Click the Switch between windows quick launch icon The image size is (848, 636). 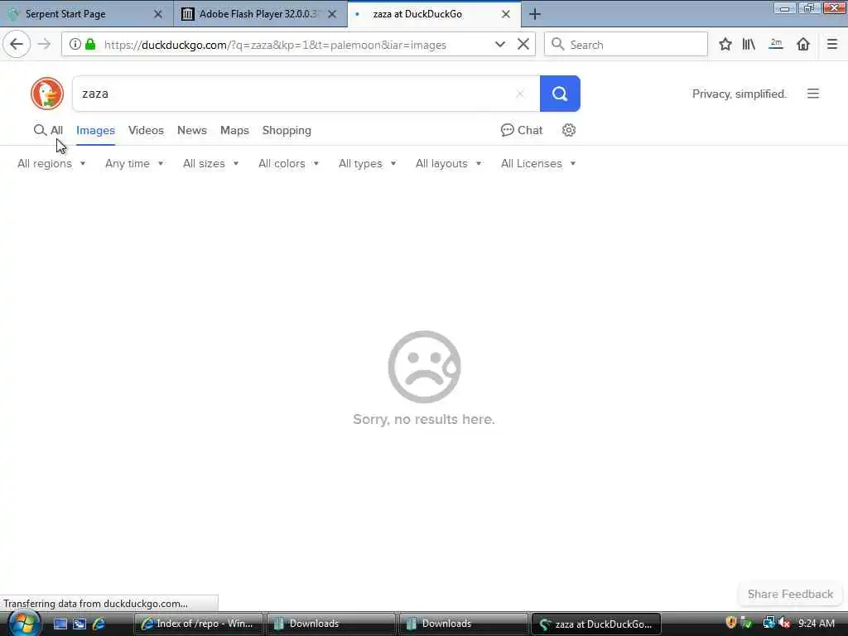point(79,624)
